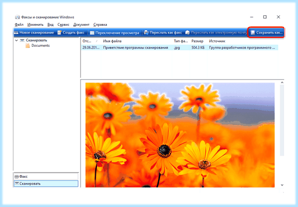
Task: Click the Факс icon in bottom pane
Action: click(17, 177)
